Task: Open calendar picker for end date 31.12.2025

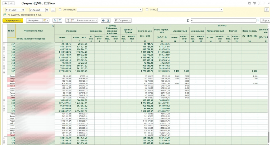Action: coord(47,10)
